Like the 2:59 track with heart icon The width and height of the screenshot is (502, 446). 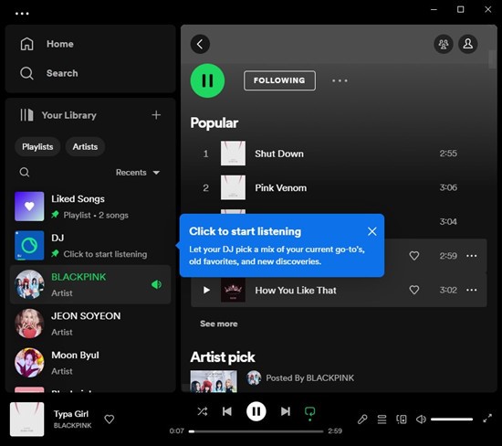(x=414, y=256)
